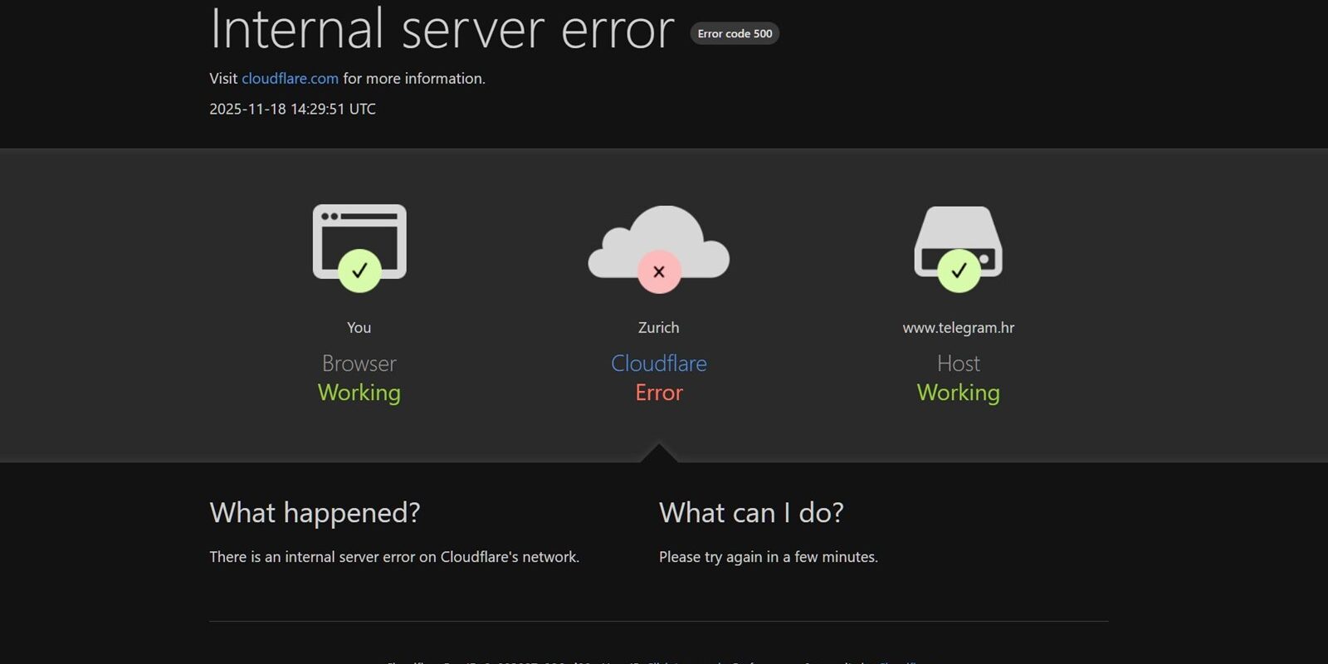Click the 'Please try again' message
Screen dimensions: 1328x664
768,557
